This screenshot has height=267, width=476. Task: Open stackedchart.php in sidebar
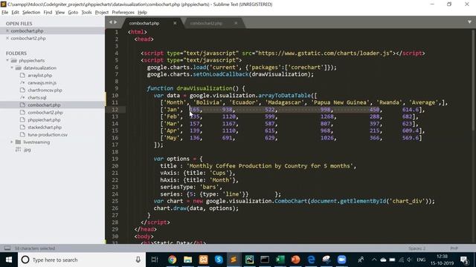pyautogui.click(x=45, y=127)
